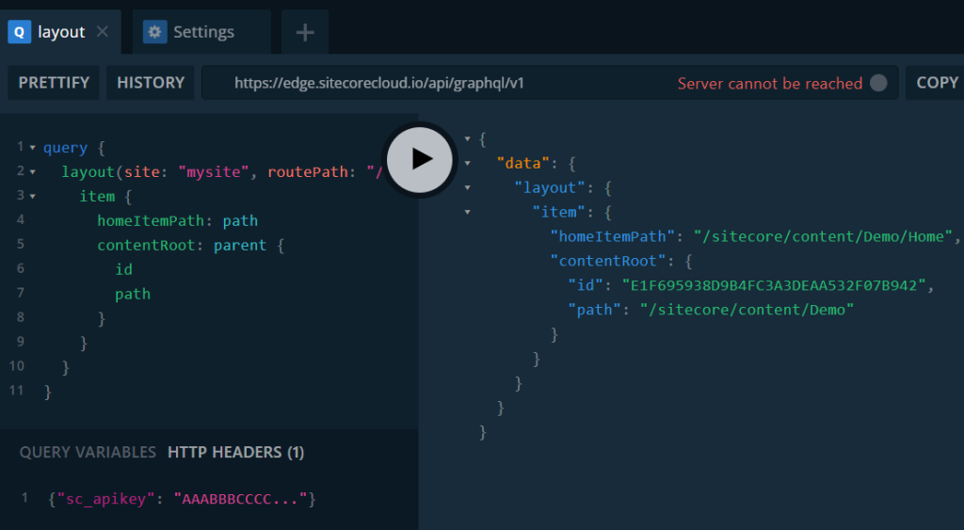Screen dimensions: 964x530
Task: Click the grey server status indicator circle
Action: point(878,83)
